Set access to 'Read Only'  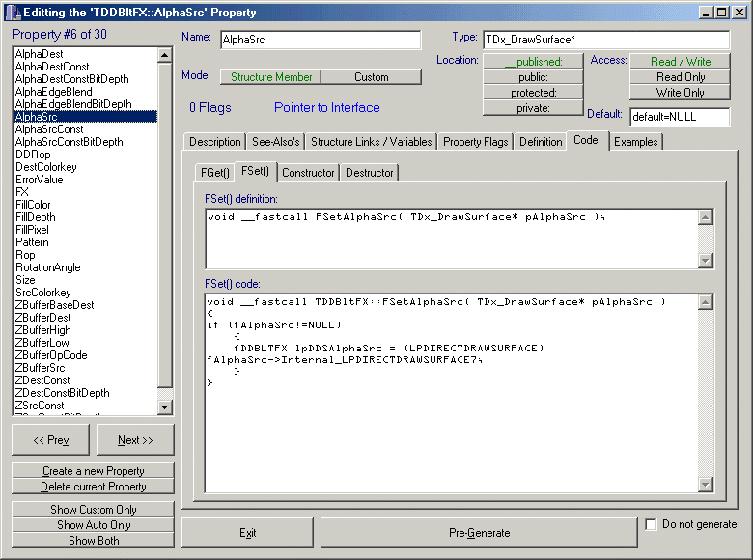681,77
